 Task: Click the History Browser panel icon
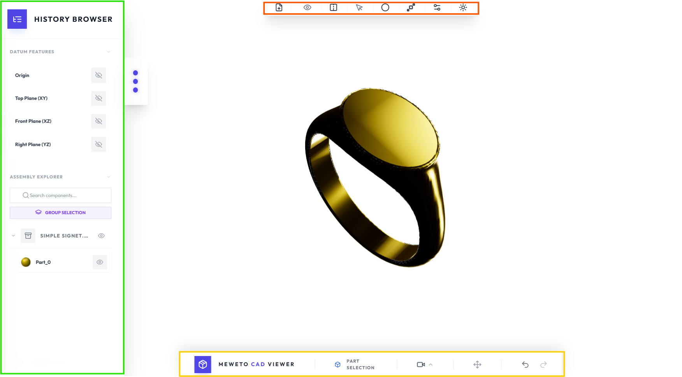tap(17, 19)
